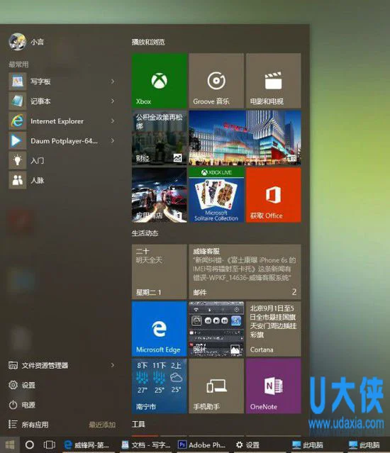Expand the 记事本 jump list arrow
390x453 pixels.
coord(113,101)
